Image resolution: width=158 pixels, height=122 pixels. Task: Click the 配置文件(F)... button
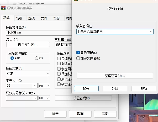click(x=28, y=45)
